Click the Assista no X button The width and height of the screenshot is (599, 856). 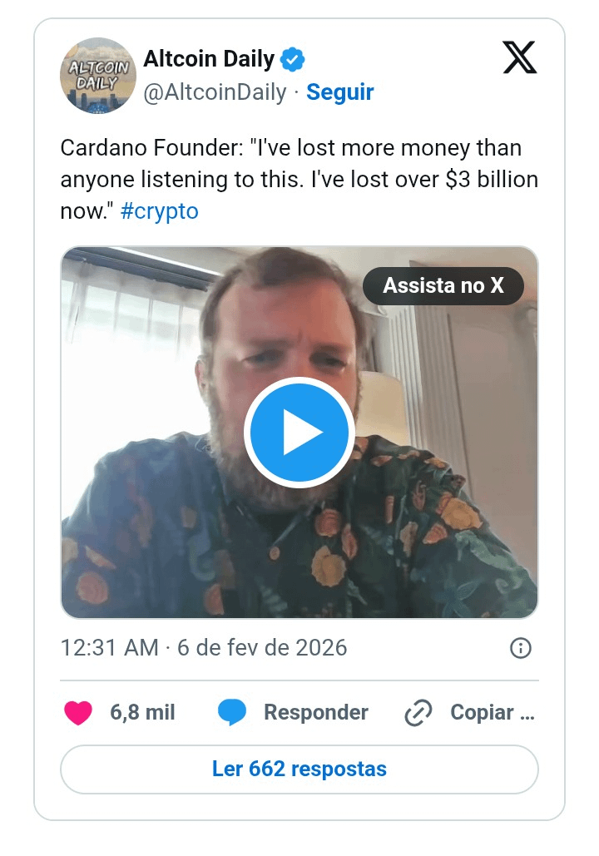443,286
